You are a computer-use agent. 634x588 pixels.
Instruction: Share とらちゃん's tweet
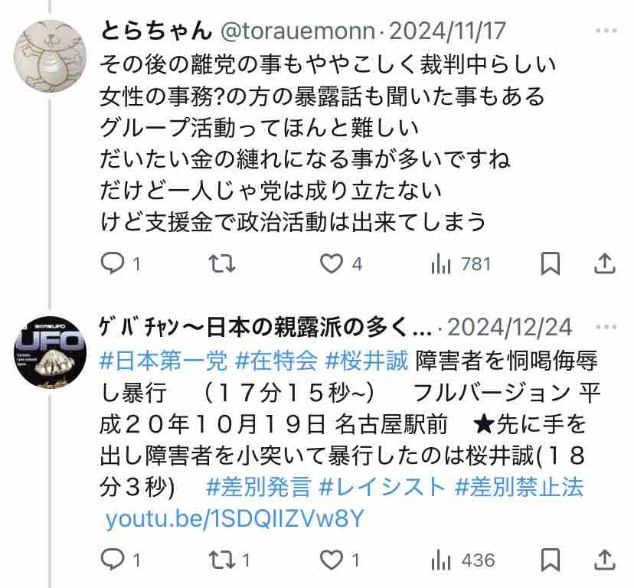604,263
